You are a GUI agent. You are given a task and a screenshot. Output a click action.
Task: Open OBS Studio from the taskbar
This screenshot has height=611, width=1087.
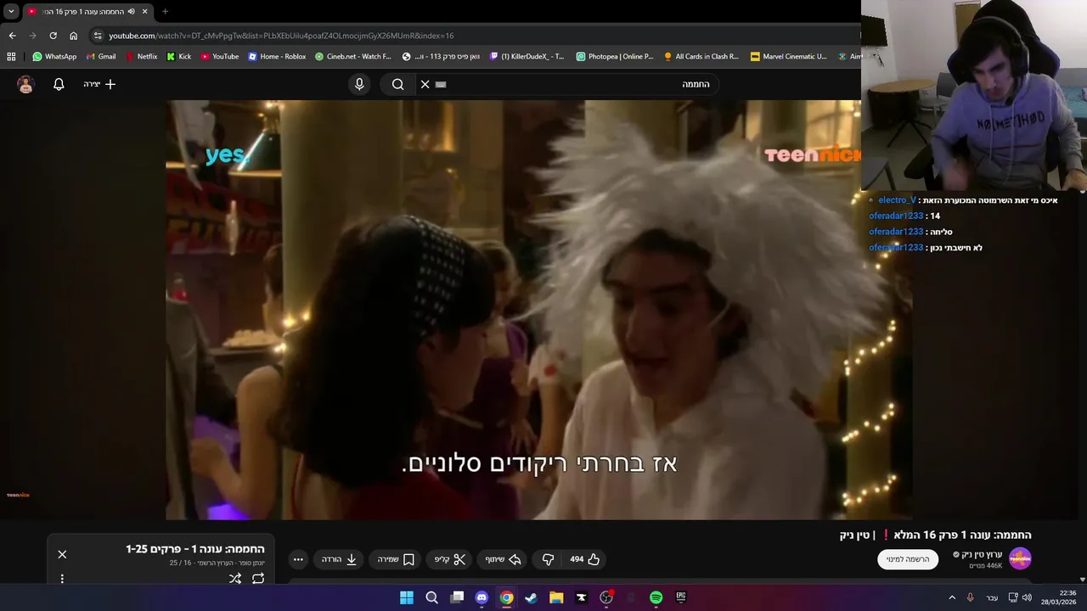click(x=606, y=597)
